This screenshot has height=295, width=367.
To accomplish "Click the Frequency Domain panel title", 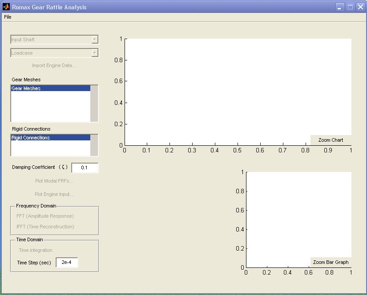I will tap(36, 206).
